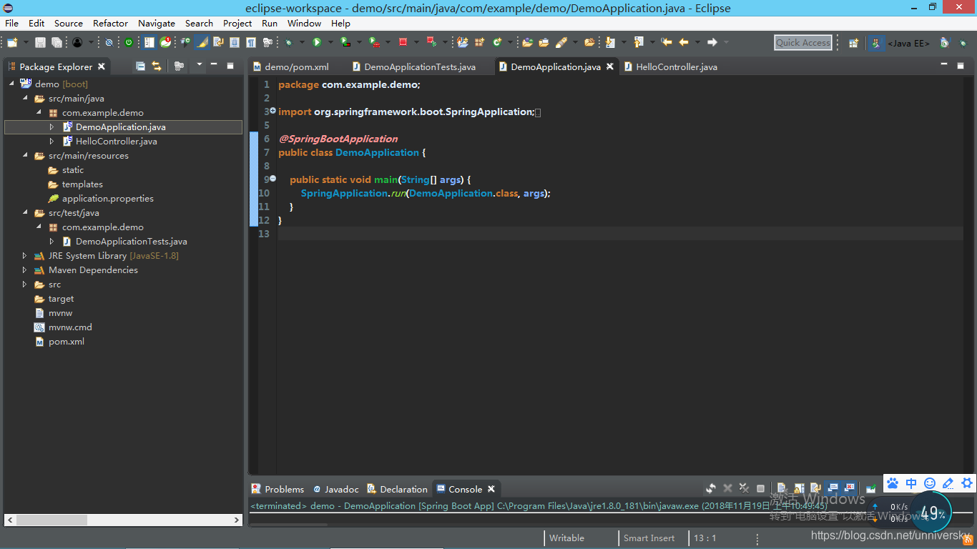
Task: Open the Refactor menu
Action: pyautogui.click(x=110, y=23)
